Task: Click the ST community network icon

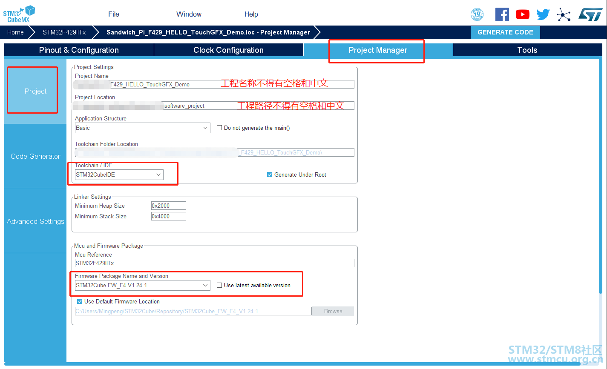Action: [x=564, y=14]
